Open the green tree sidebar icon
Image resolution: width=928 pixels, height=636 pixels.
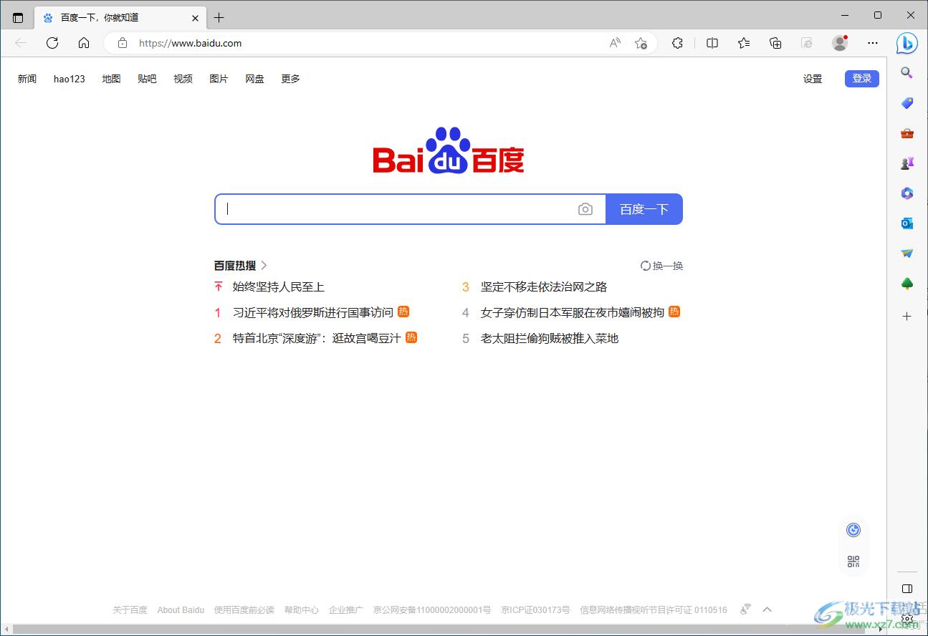(x=907, y=284)
